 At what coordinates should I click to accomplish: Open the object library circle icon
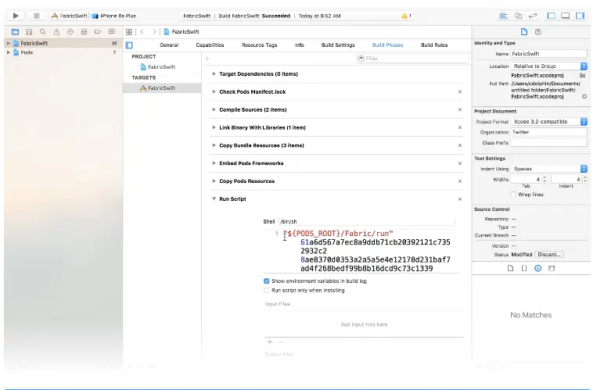pos(538,268)
